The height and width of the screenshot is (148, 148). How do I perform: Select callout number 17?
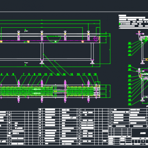[84, 74]
